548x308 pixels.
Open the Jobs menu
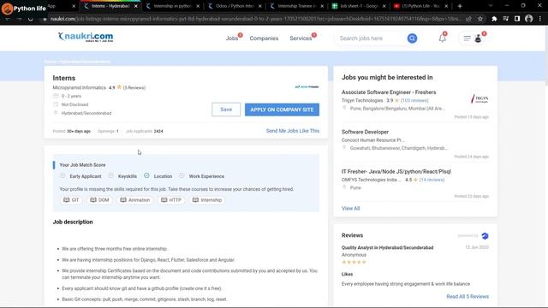click(232, 38)
